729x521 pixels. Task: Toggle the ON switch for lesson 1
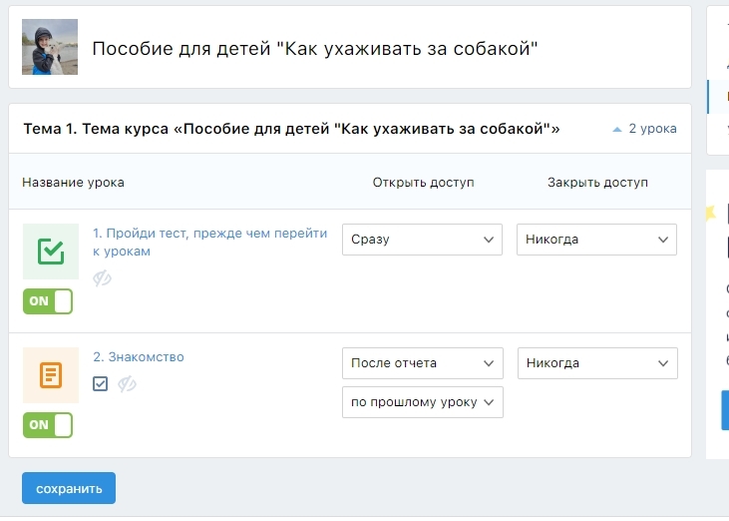click(x=48, y=301)
